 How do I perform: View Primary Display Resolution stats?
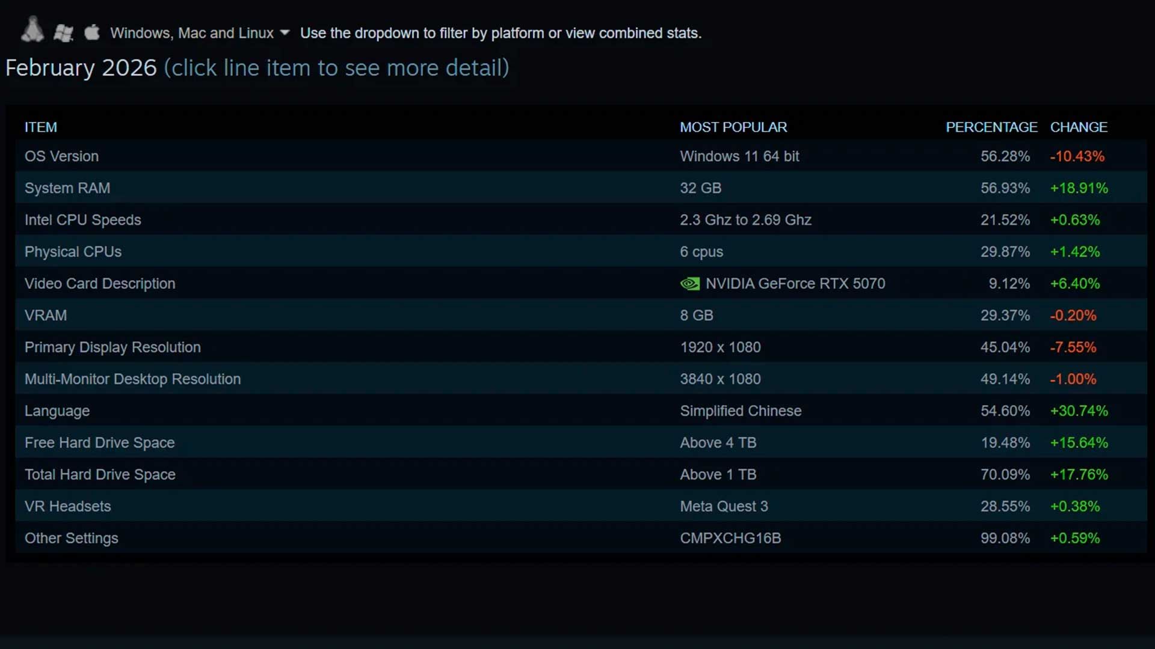click(x=241, y=347)
